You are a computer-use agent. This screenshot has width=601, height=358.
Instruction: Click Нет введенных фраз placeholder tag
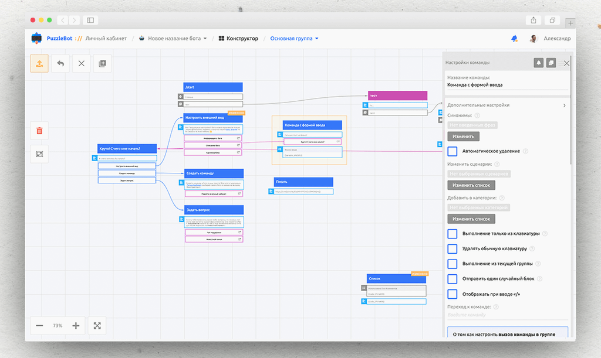[x=472, y=125]
